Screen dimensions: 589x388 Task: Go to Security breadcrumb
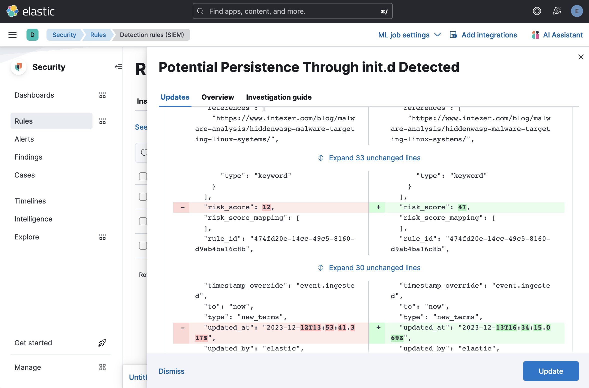pos(64,35)
